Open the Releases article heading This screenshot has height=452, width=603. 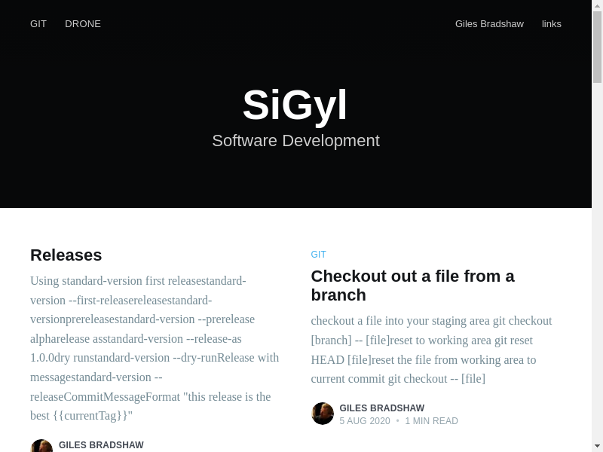coord(66,255)
